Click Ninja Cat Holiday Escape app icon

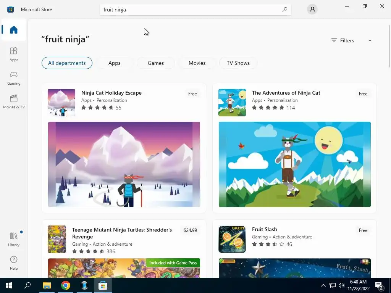pyautogui.click(x=61, y=102)
